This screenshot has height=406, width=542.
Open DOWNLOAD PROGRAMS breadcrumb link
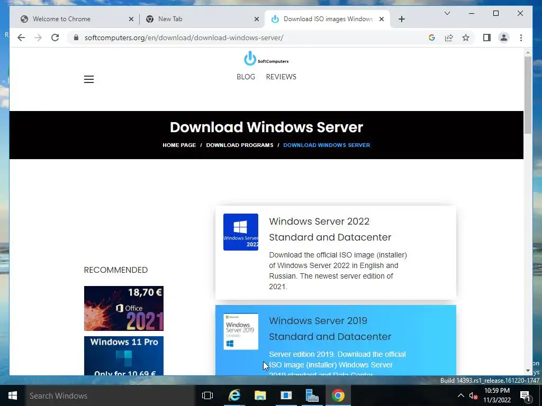[240, 145]
